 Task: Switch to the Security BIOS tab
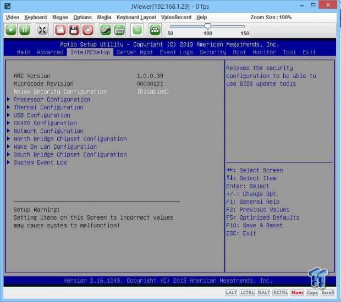pos(213,52)
